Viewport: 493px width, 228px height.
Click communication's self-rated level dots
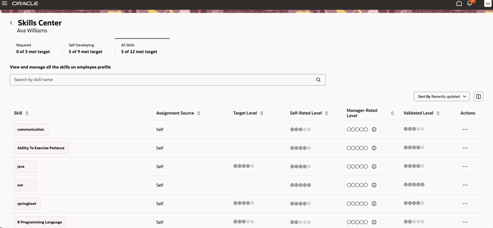pyautogui.click(x=300, y=130)
